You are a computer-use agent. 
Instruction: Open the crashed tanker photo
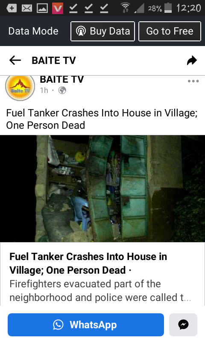[102, 188]
